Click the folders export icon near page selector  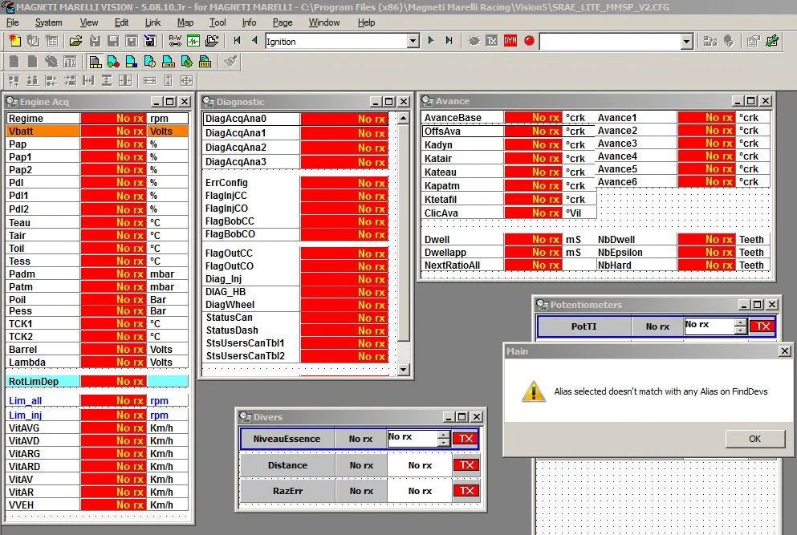[x=212, y=41]
